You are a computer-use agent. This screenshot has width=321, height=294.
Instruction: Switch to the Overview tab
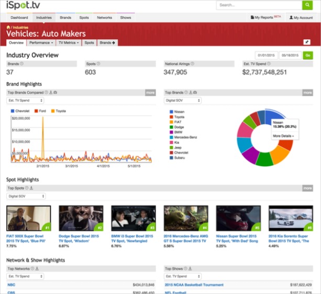click(x=16, y=42)
